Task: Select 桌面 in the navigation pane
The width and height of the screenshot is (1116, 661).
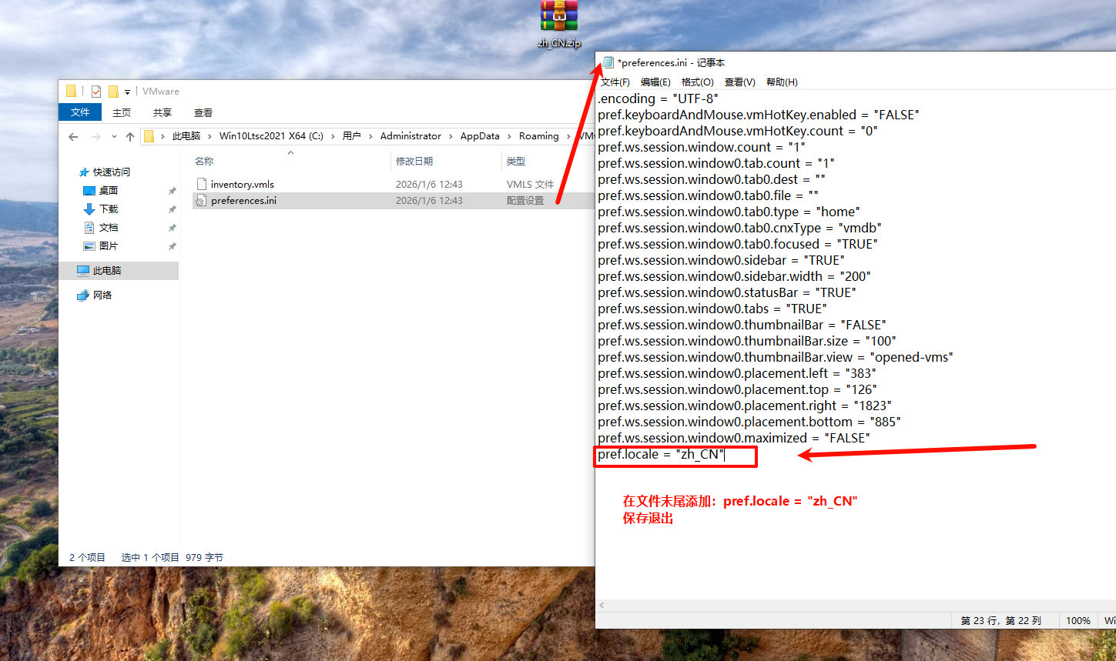Action: tap(109, 191)
